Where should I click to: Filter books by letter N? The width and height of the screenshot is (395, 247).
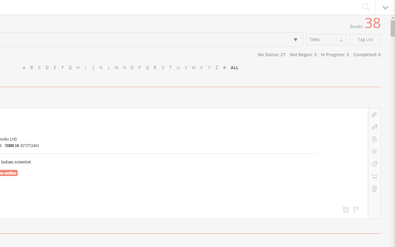point(124,68)
